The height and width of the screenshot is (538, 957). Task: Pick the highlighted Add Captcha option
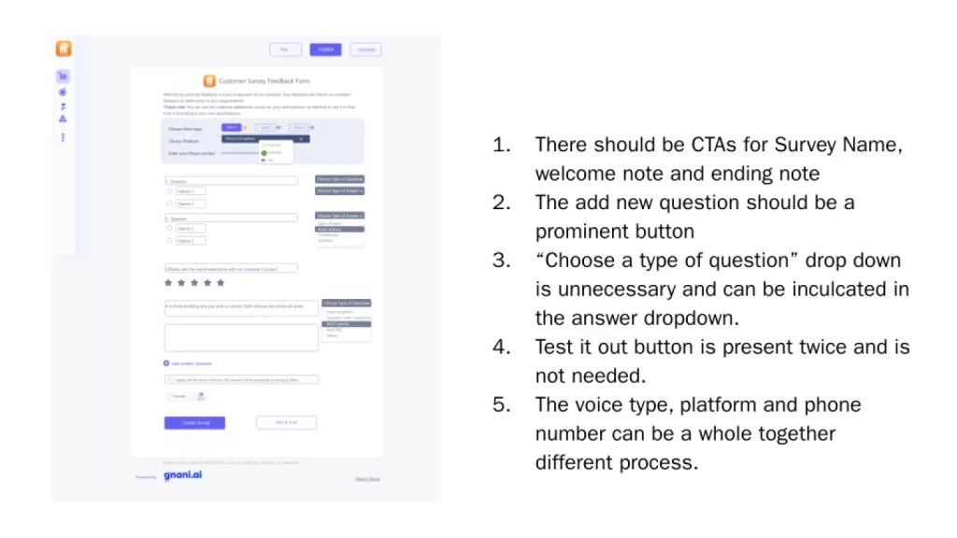tap(346, 324)
